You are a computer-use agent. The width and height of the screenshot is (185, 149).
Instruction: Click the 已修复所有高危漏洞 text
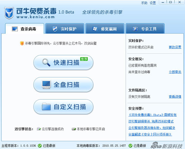coord(142,65)
